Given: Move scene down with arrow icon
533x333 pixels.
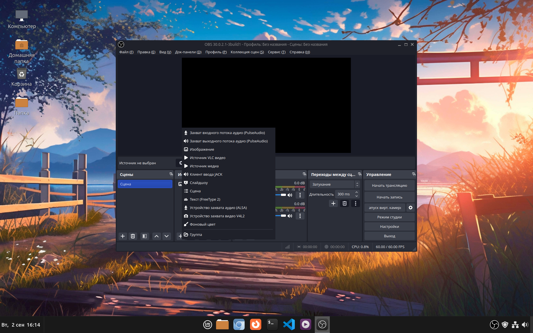Looking at the screenshot, I should click(x=167, y=236).
